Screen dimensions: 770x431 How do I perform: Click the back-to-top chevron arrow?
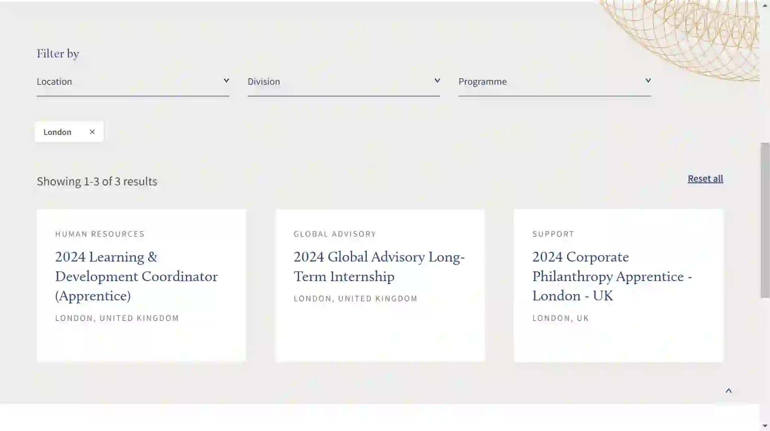pyautogui.click(x=729, y=391)
